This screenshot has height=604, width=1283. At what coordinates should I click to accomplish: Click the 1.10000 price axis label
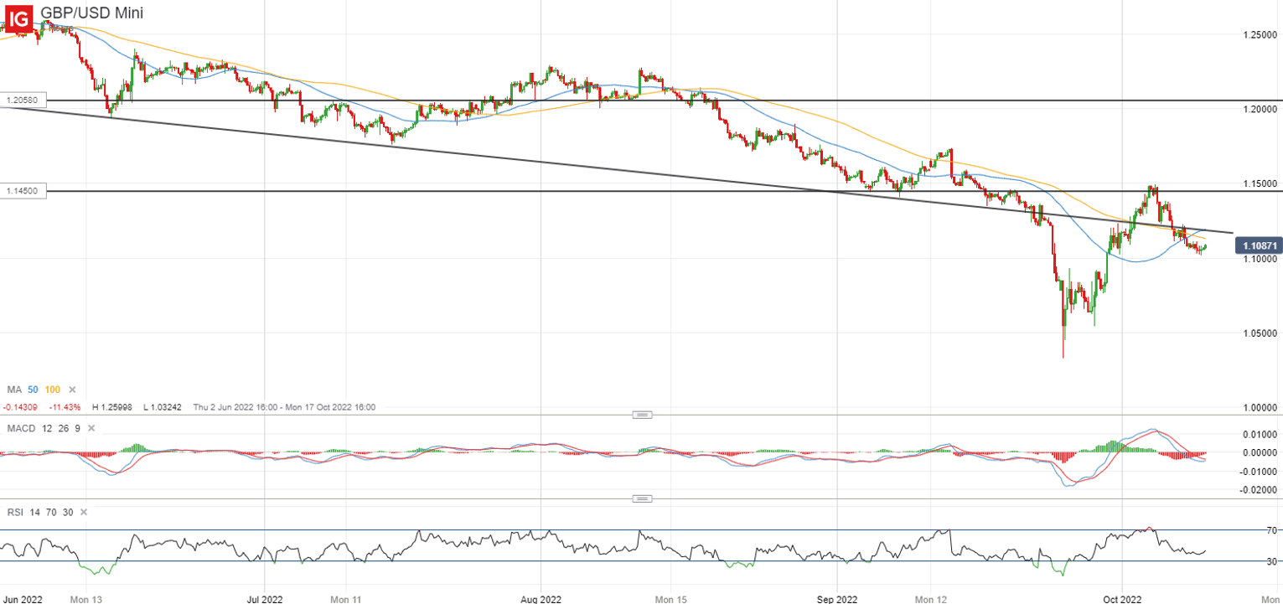[x=1260, y=259]
